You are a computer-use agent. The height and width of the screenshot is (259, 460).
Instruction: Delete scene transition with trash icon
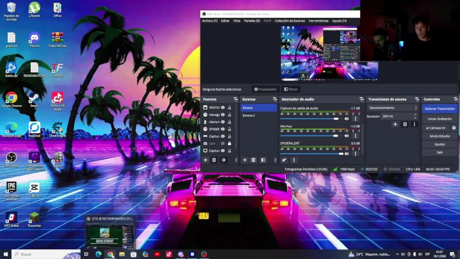pos(405,124)
